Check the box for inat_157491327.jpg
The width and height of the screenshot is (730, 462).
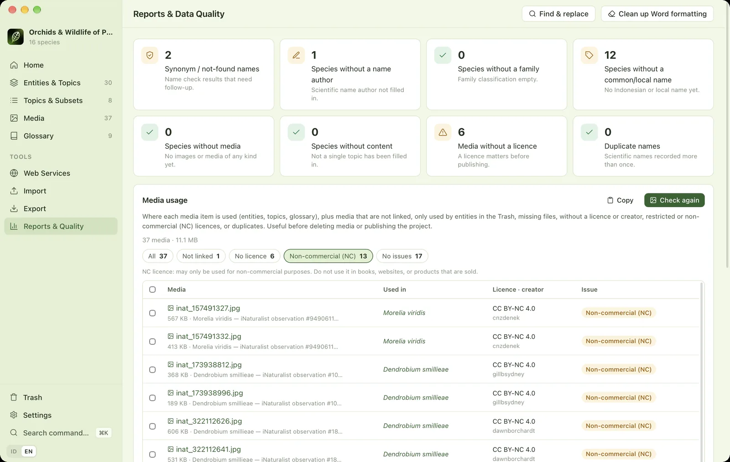152,313
